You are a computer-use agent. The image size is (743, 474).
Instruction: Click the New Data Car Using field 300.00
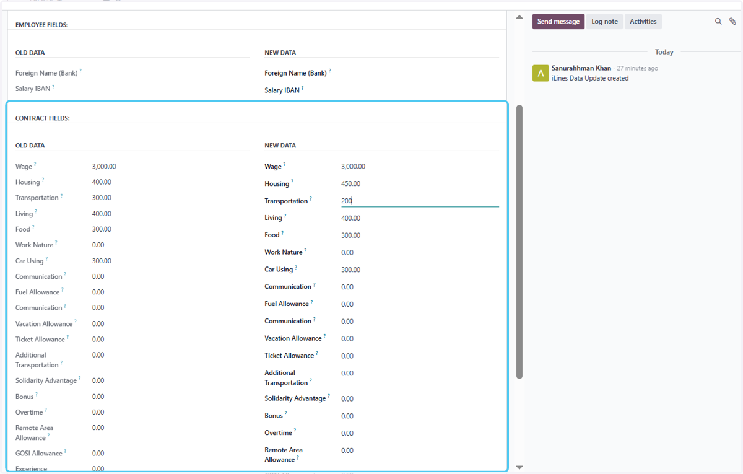[x=420, y=270]
